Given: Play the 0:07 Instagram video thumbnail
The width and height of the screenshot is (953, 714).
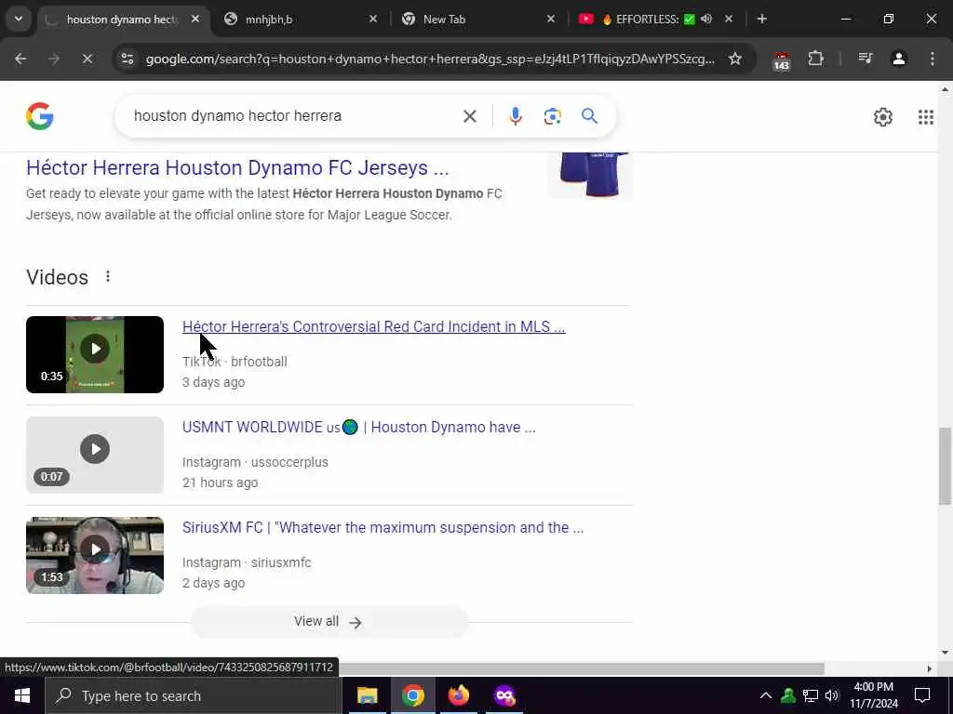Looking at the screenshot, I should pos(95,455).
